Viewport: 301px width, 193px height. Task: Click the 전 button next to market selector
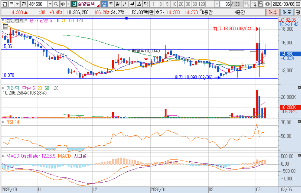(x=24, y=4)
